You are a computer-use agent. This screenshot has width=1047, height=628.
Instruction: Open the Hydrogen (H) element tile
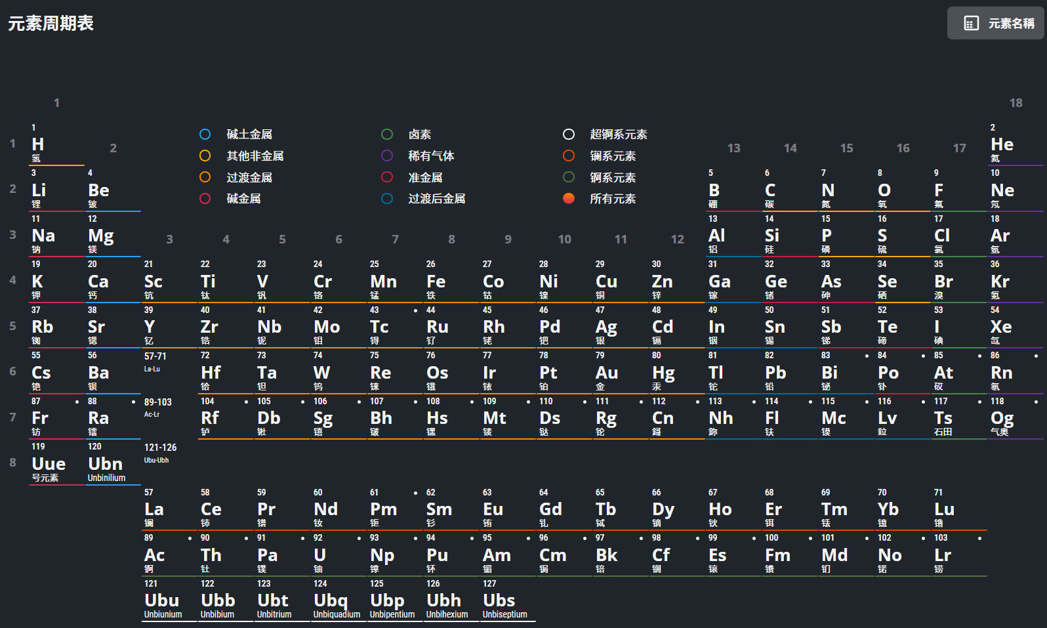56,144
